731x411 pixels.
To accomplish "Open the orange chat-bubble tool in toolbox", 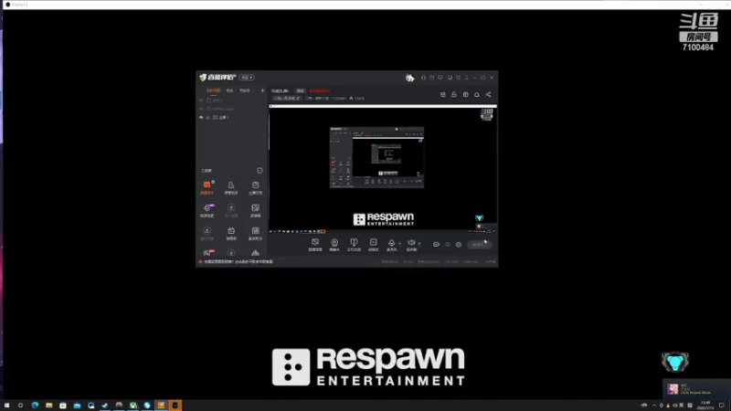I will (207, 187).
